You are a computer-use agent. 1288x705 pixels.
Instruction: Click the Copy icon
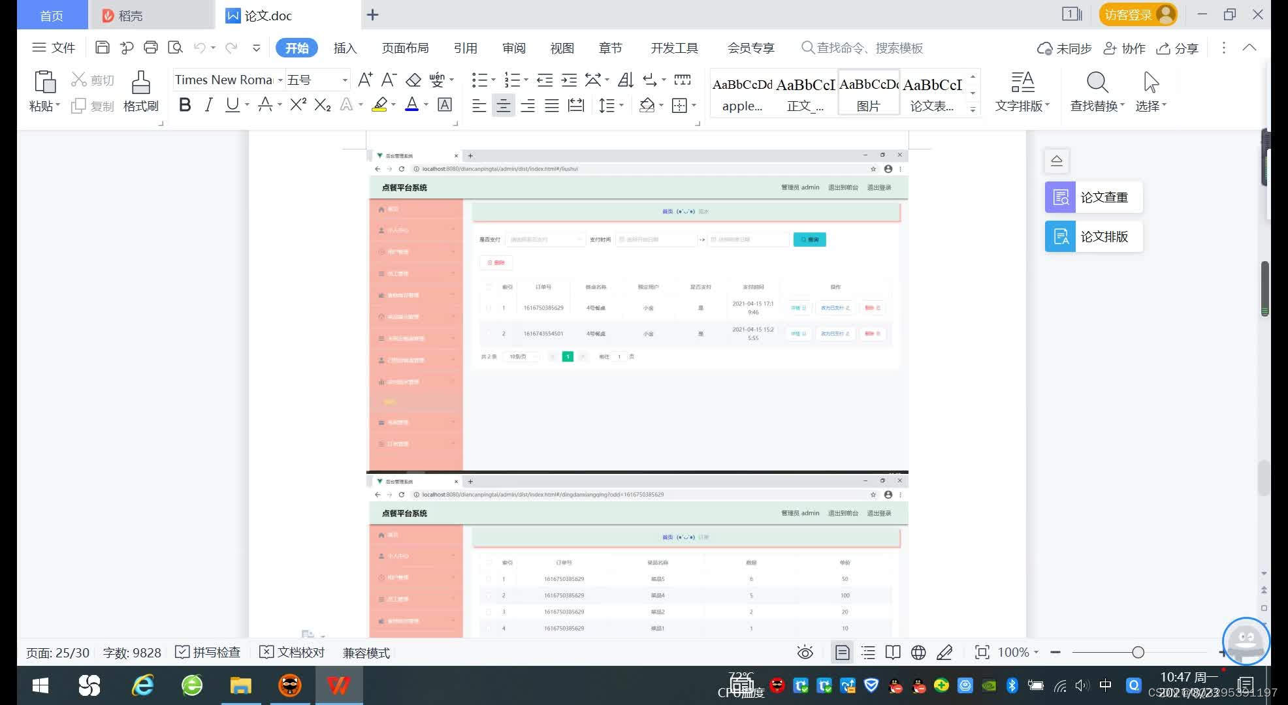(x=78, y=106)
